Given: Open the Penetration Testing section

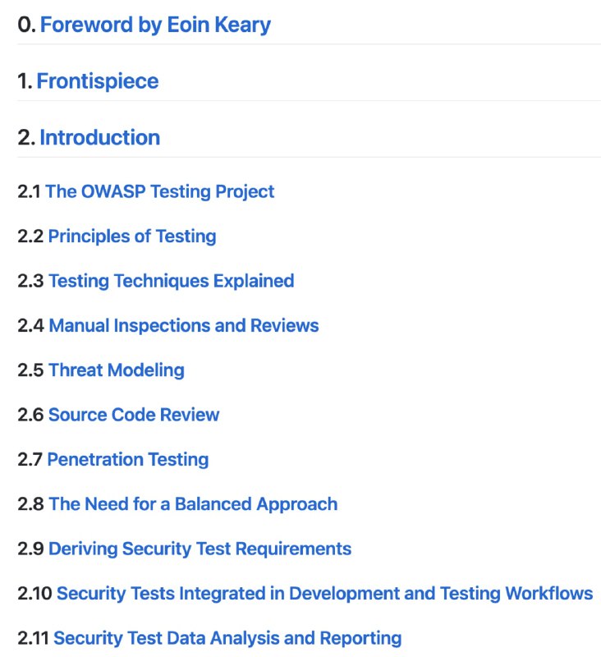Looking at the screenshot, I should coord(128,459).
